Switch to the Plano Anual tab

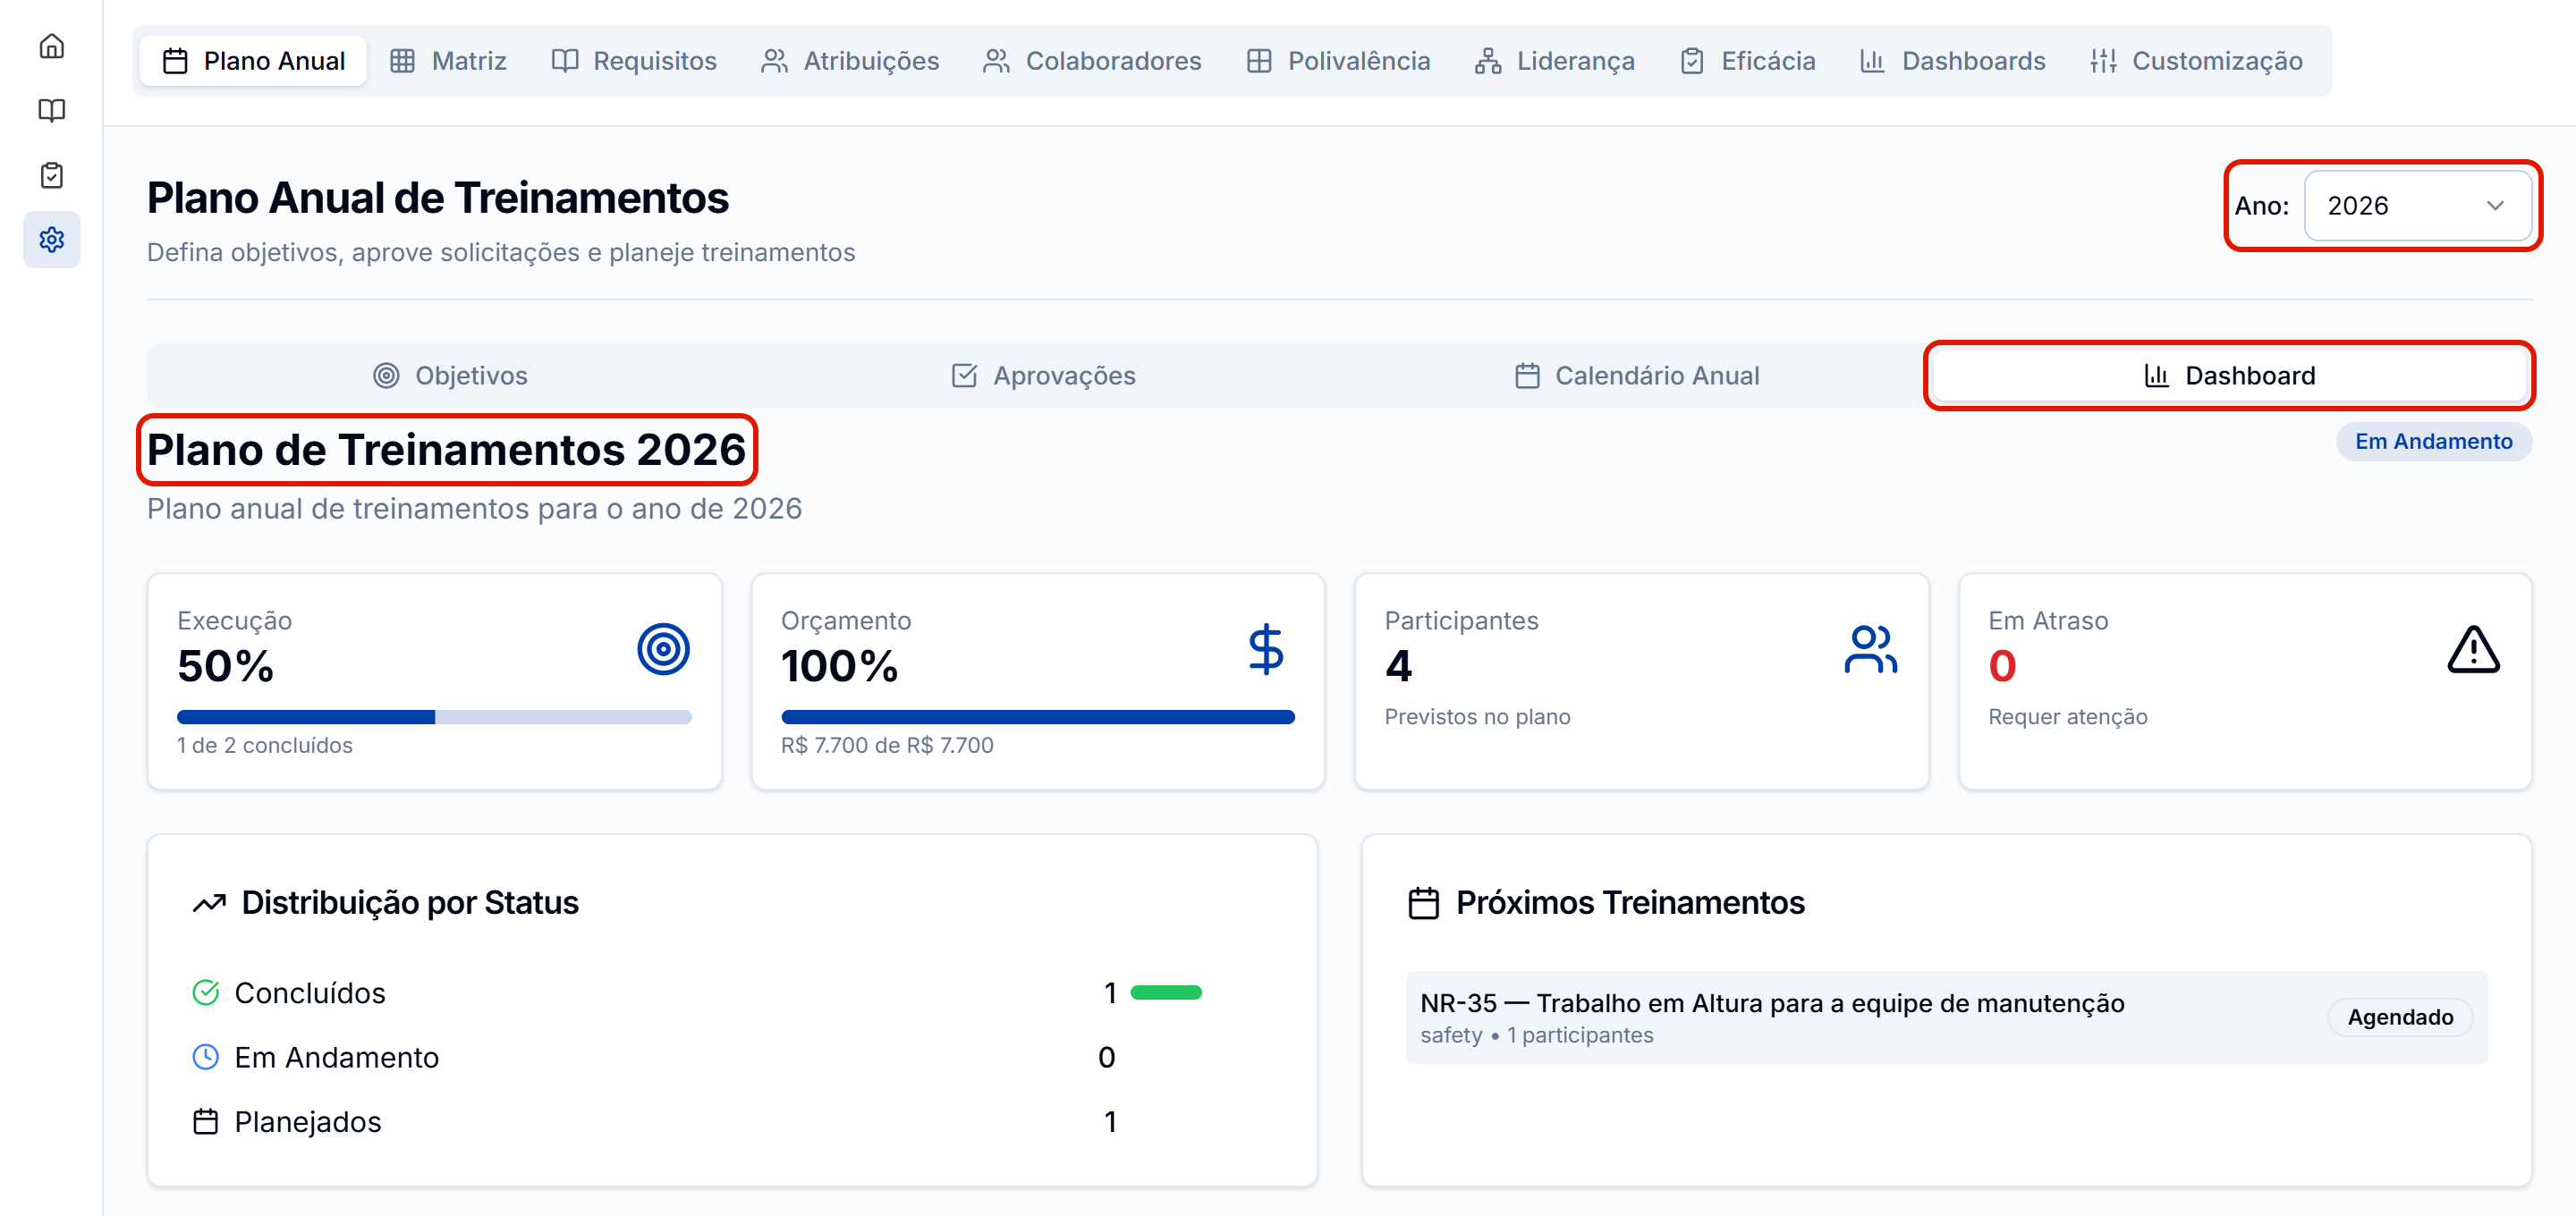(254, 61)
